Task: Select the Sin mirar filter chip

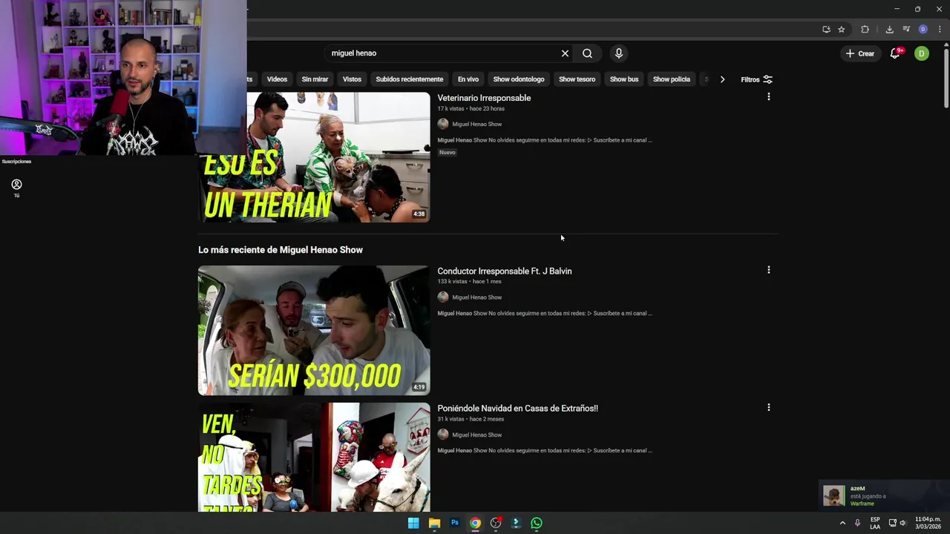Action: coord(315,79)
